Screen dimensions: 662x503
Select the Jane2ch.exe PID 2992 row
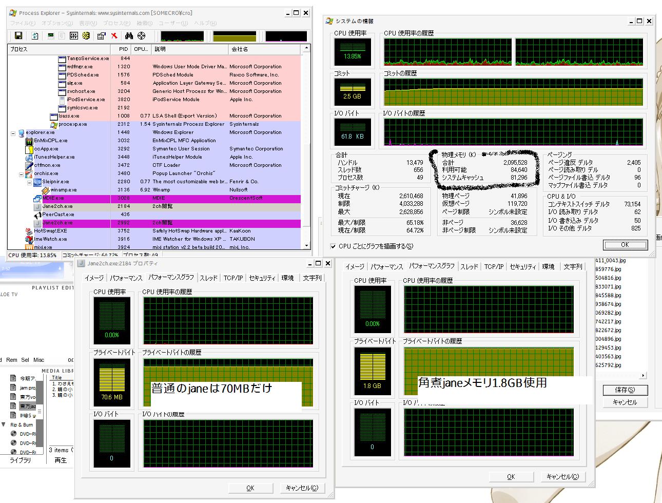pyautogui.click(x=155, y=223)
